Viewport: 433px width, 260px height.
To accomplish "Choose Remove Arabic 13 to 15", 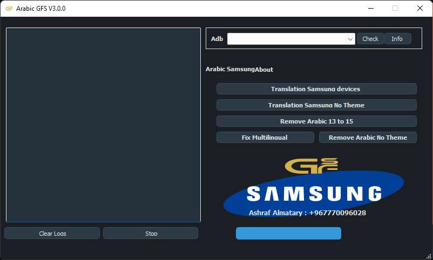I will tap(316, 121).
